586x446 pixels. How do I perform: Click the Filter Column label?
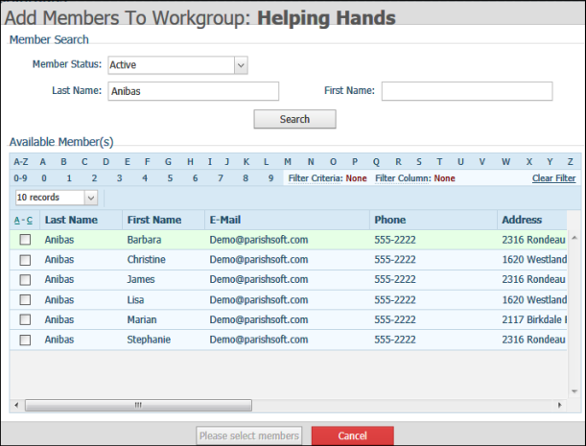tap(403, 178)
